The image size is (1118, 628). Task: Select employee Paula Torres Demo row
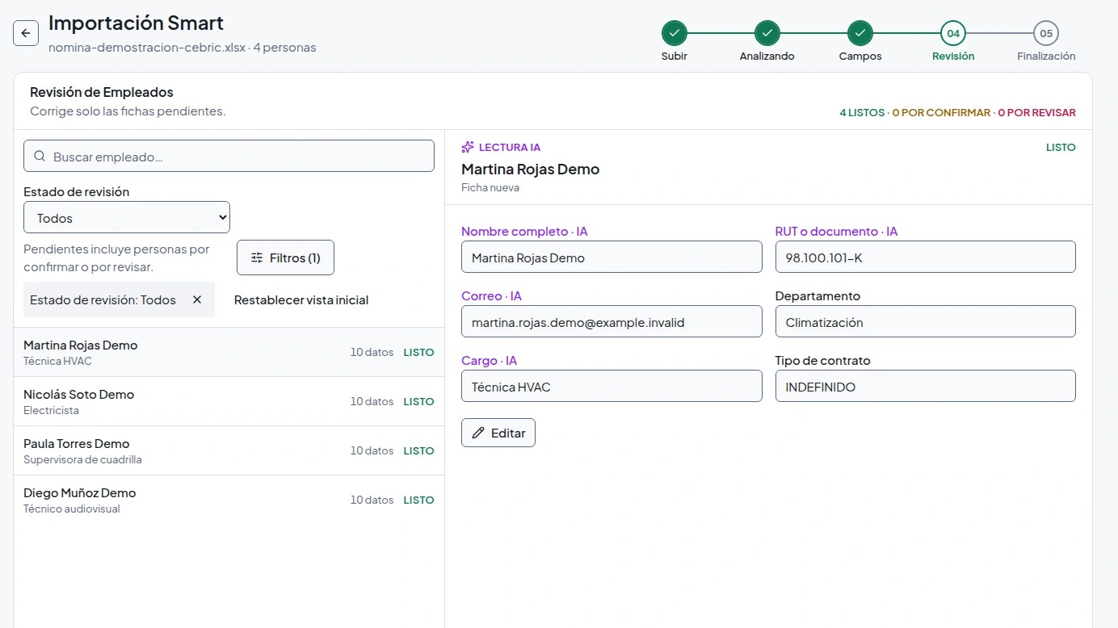(x=229, y=450)
